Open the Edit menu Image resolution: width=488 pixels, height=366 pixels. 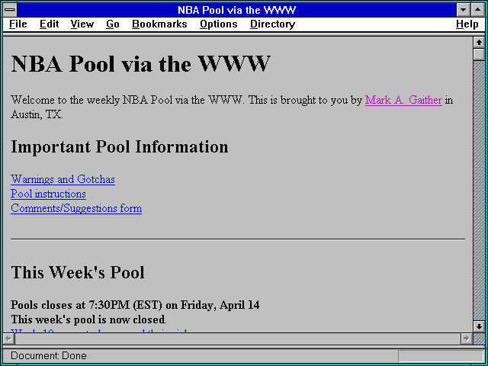(x=49, y=24)
